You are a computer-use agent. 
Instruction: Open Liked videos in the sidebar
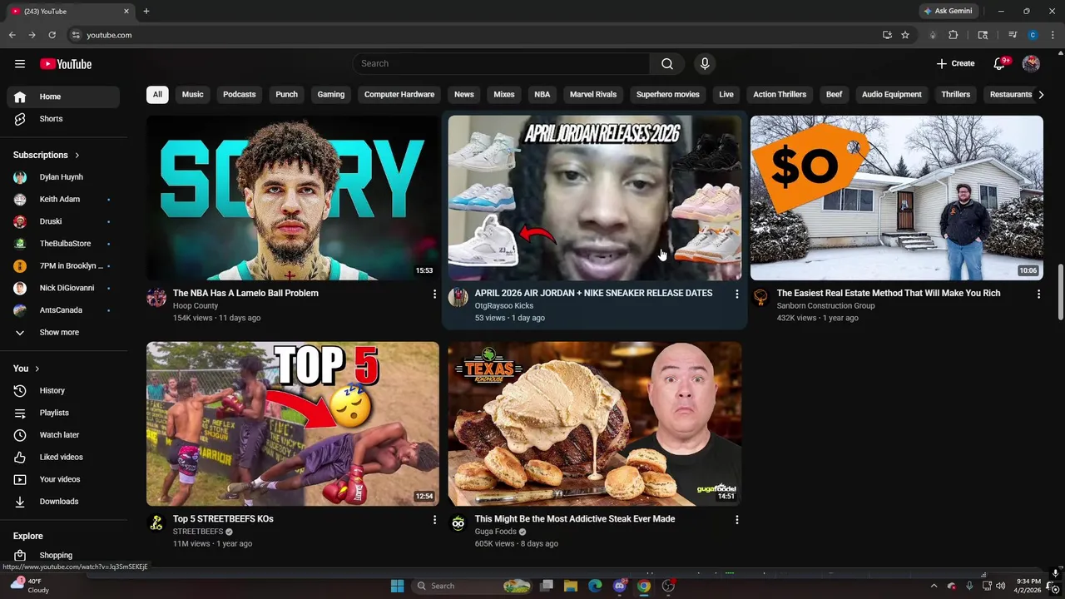(x=63, y=457)
